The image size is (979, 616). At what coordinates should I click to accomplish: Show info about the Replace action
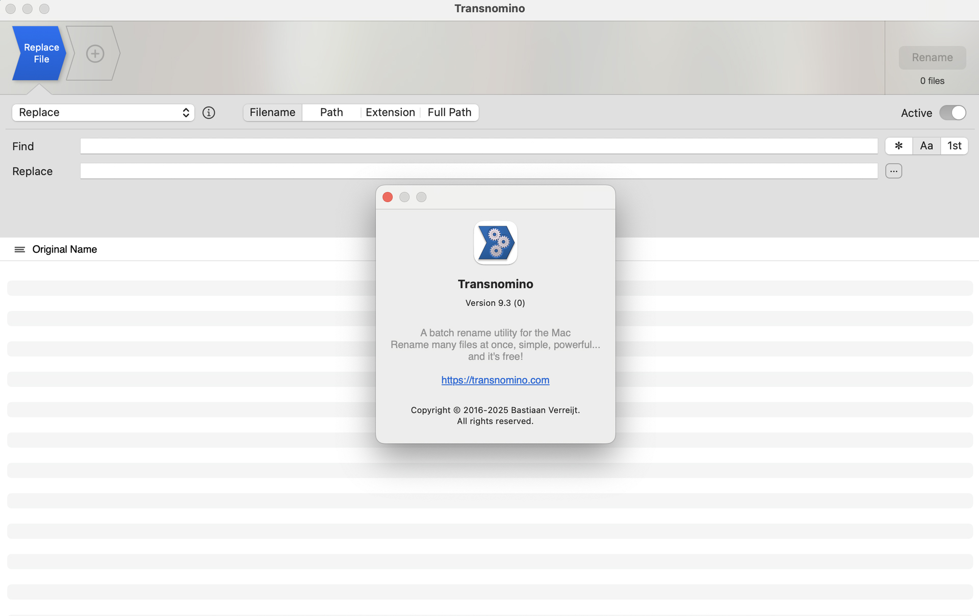(x=209, y=113)
